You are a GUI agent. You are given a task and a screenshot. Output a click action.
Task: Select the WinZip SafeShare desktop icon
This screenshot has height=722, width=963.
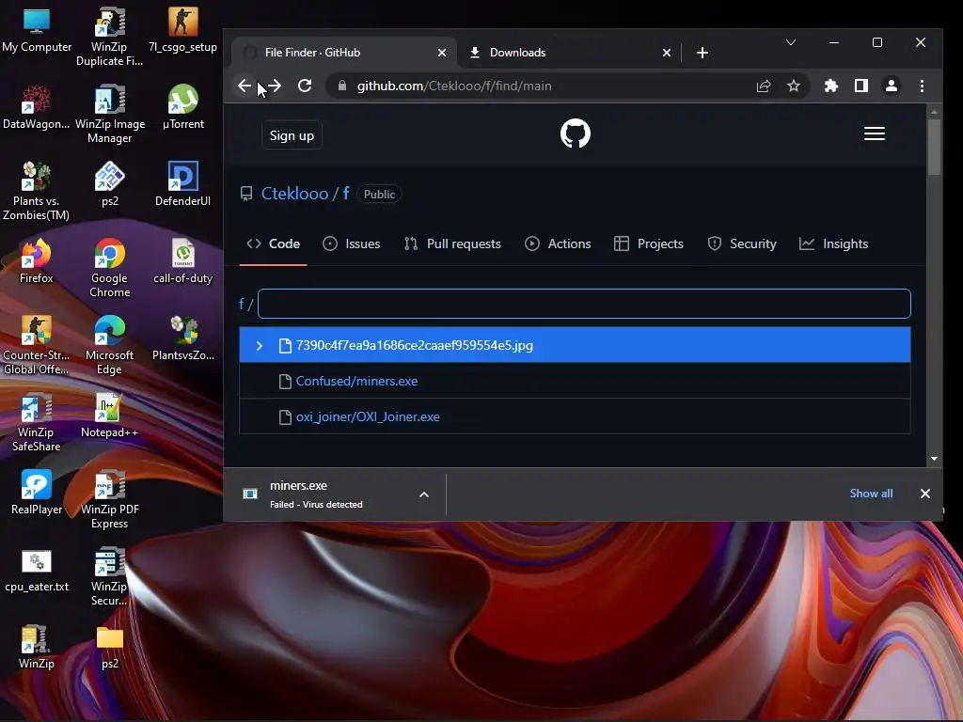[37, 422]
